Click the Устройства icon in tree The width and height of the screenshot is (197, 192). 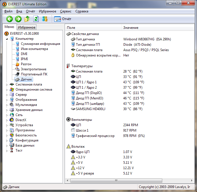(12, 125)
